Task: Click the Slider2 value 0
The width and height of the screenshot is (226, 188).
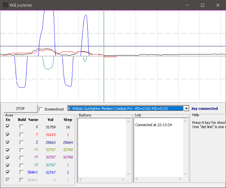Action: tap(55, 180)
